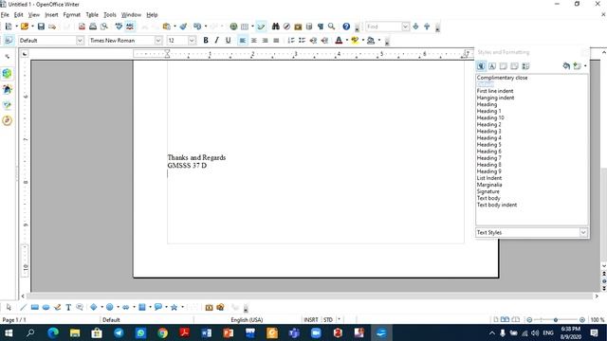Toggle AutoSpellcheck ABC button
Viewport: 607px width, 341px height.
tap(130, 27)
